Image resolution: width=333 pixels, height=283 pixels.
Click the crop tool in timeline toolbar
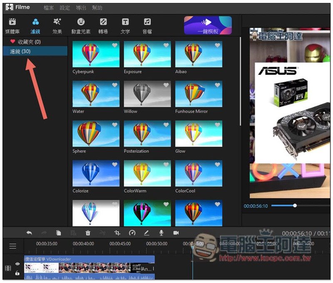(x=117, y=233)
